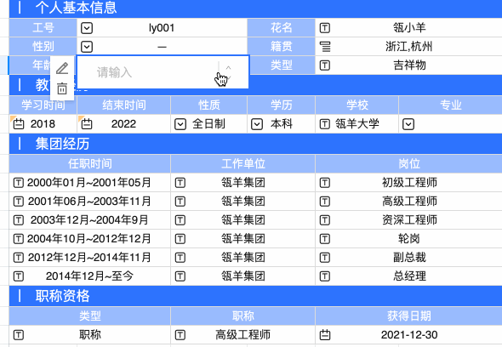Click the calendar icon beside 2018
Viewport: 502px width, 347px height.
19,124
